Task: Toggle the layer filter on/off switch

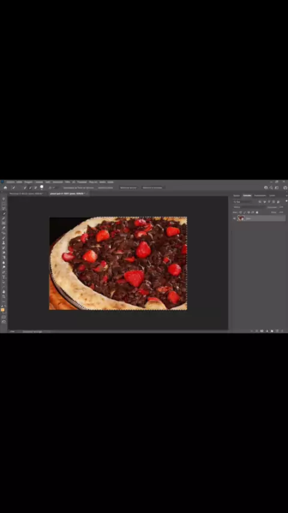Action: [x=287, y=201]
